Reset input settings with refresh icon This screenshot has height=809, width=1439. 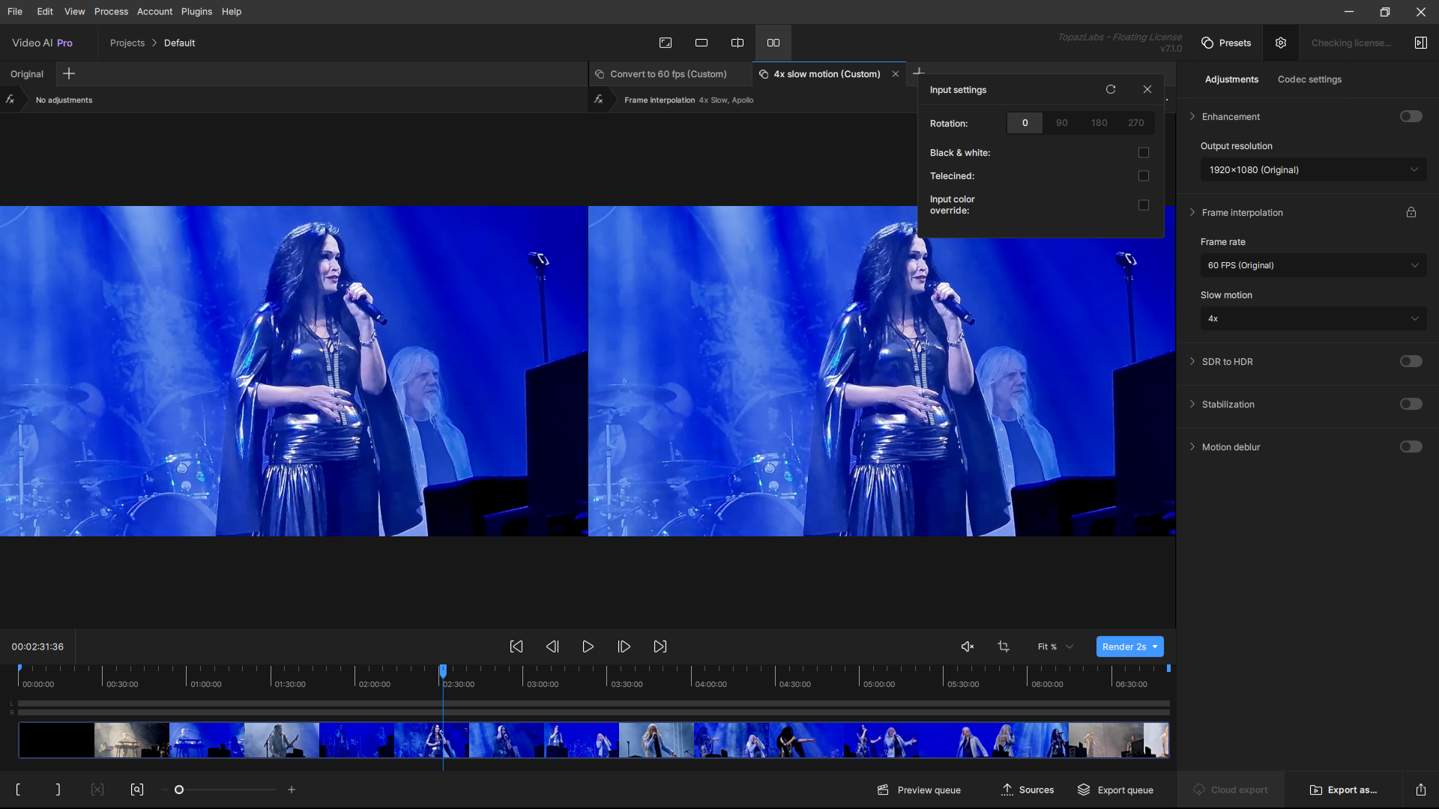tap(1111, 89)
